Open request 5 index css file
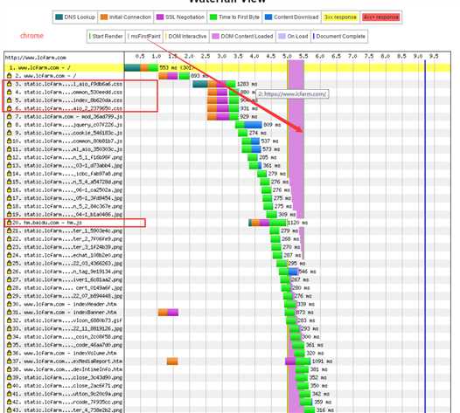The height and width of the screenshot is (413, 460). 73,100
